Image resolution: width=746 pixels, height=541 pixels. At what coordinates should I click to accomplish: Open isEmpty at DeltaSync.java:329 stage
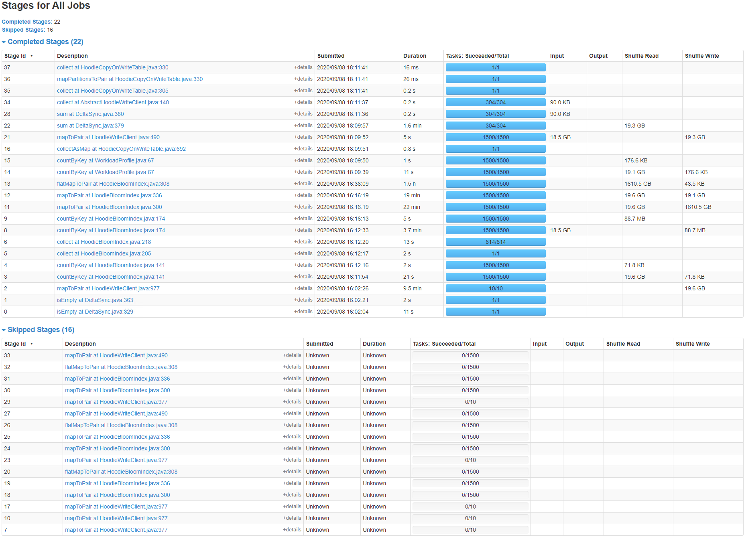tap(95, 312)
